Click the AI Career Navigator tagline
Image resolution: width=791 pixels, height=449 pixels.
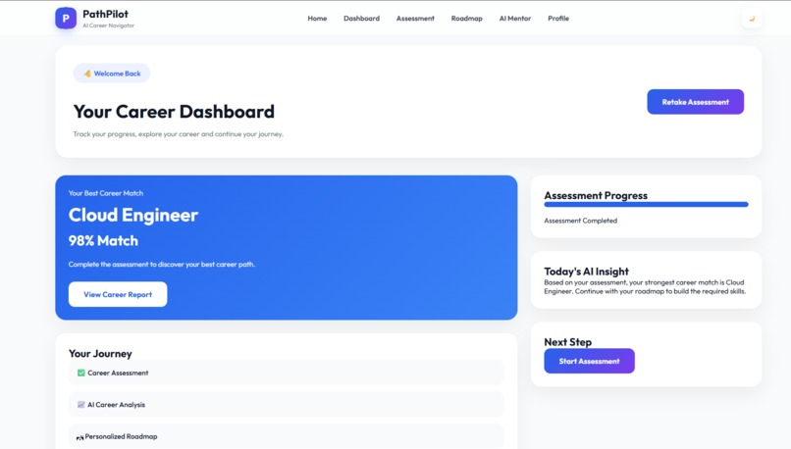109,25
